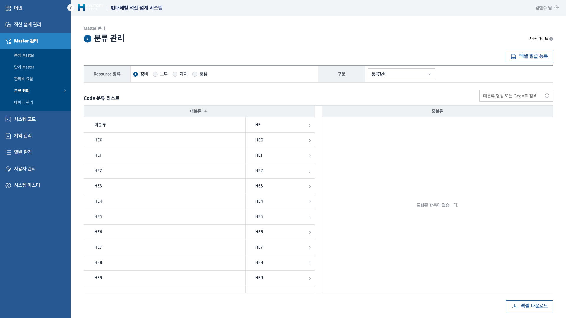The height and width of the screenshot is (318, 566).
Task: Go to 데이터 관리 in the sidebar
Action: (x=24, y=102)
